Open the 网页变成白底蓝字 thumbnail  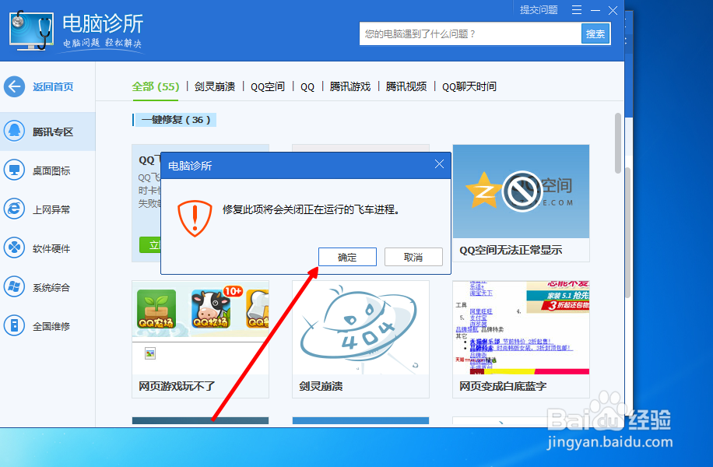pos(521,328)
